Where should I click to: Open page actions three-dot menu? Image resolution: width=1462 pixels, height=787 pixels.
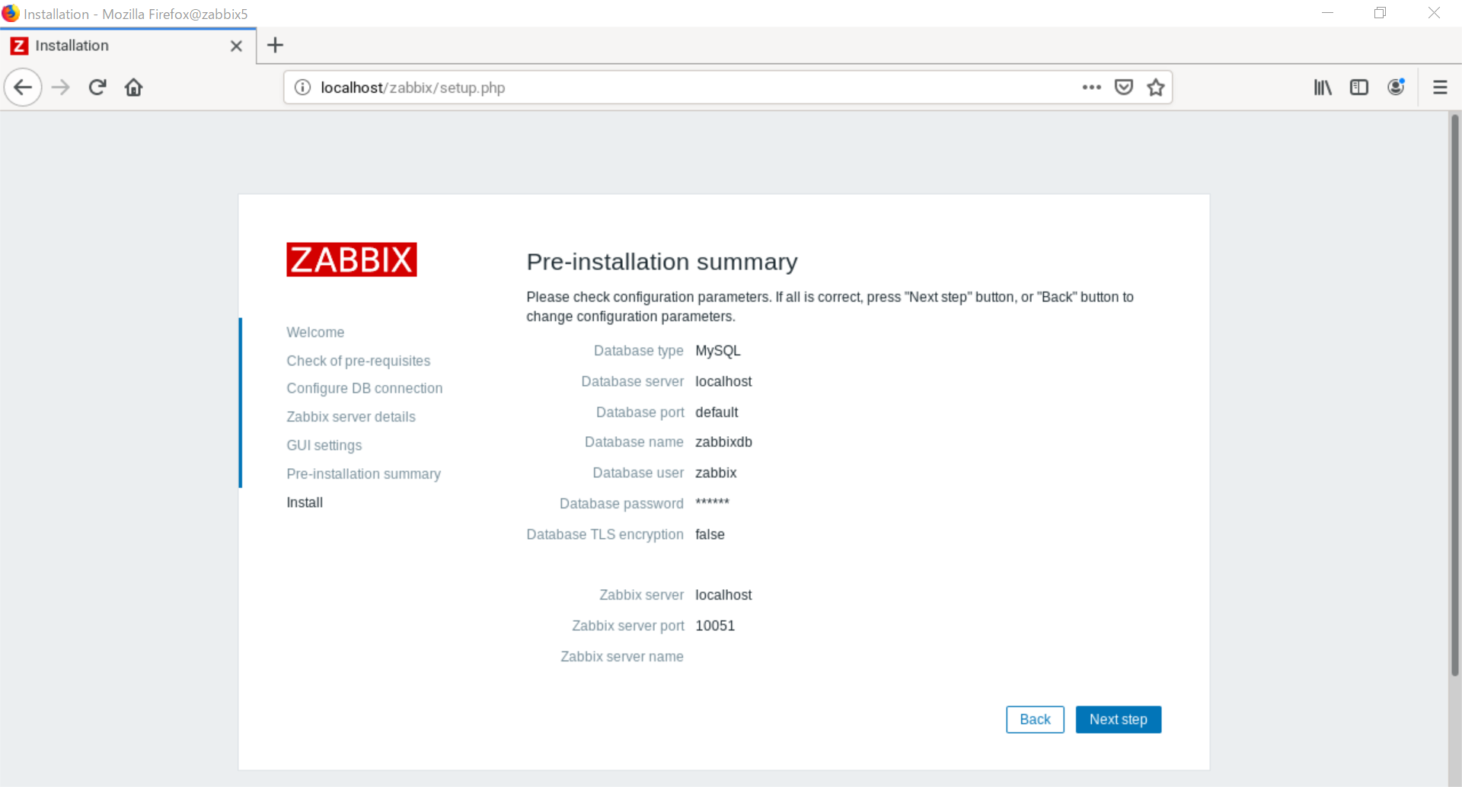click(x=1091, y=88)
